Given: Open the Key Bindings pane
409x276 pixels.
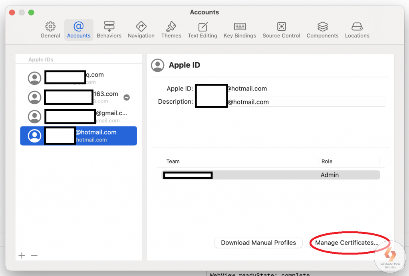Looking at the screenshot, I should coord(240,30).
